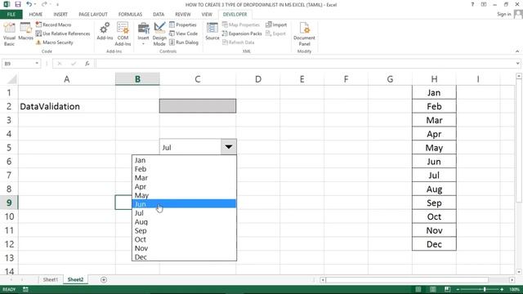Switch to the HOME tab
This screenshot has height=294, width=523.
(35, 15)
